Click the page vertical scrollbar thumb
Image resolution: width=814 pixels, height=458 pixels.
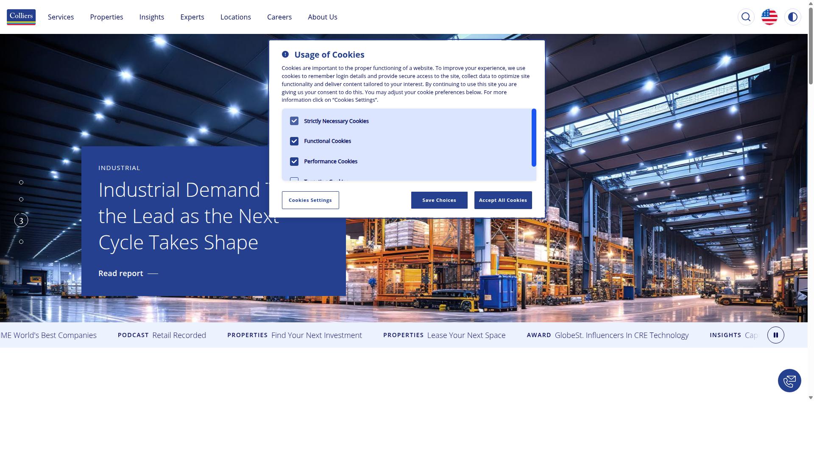point(811,47)
